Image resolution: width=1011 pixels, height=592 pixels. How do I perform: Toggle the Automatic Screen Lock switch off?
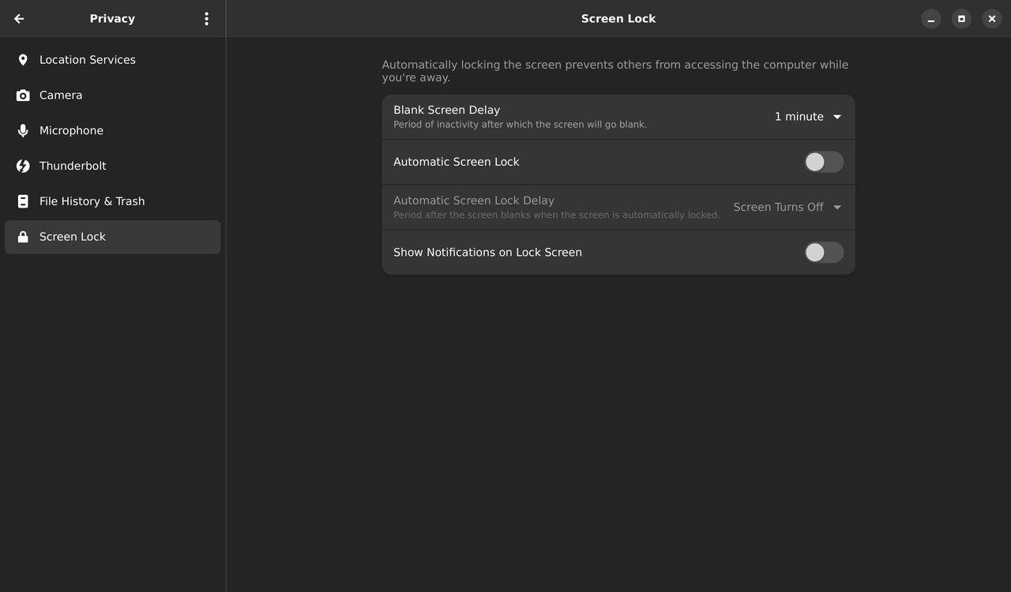[823, 162]
